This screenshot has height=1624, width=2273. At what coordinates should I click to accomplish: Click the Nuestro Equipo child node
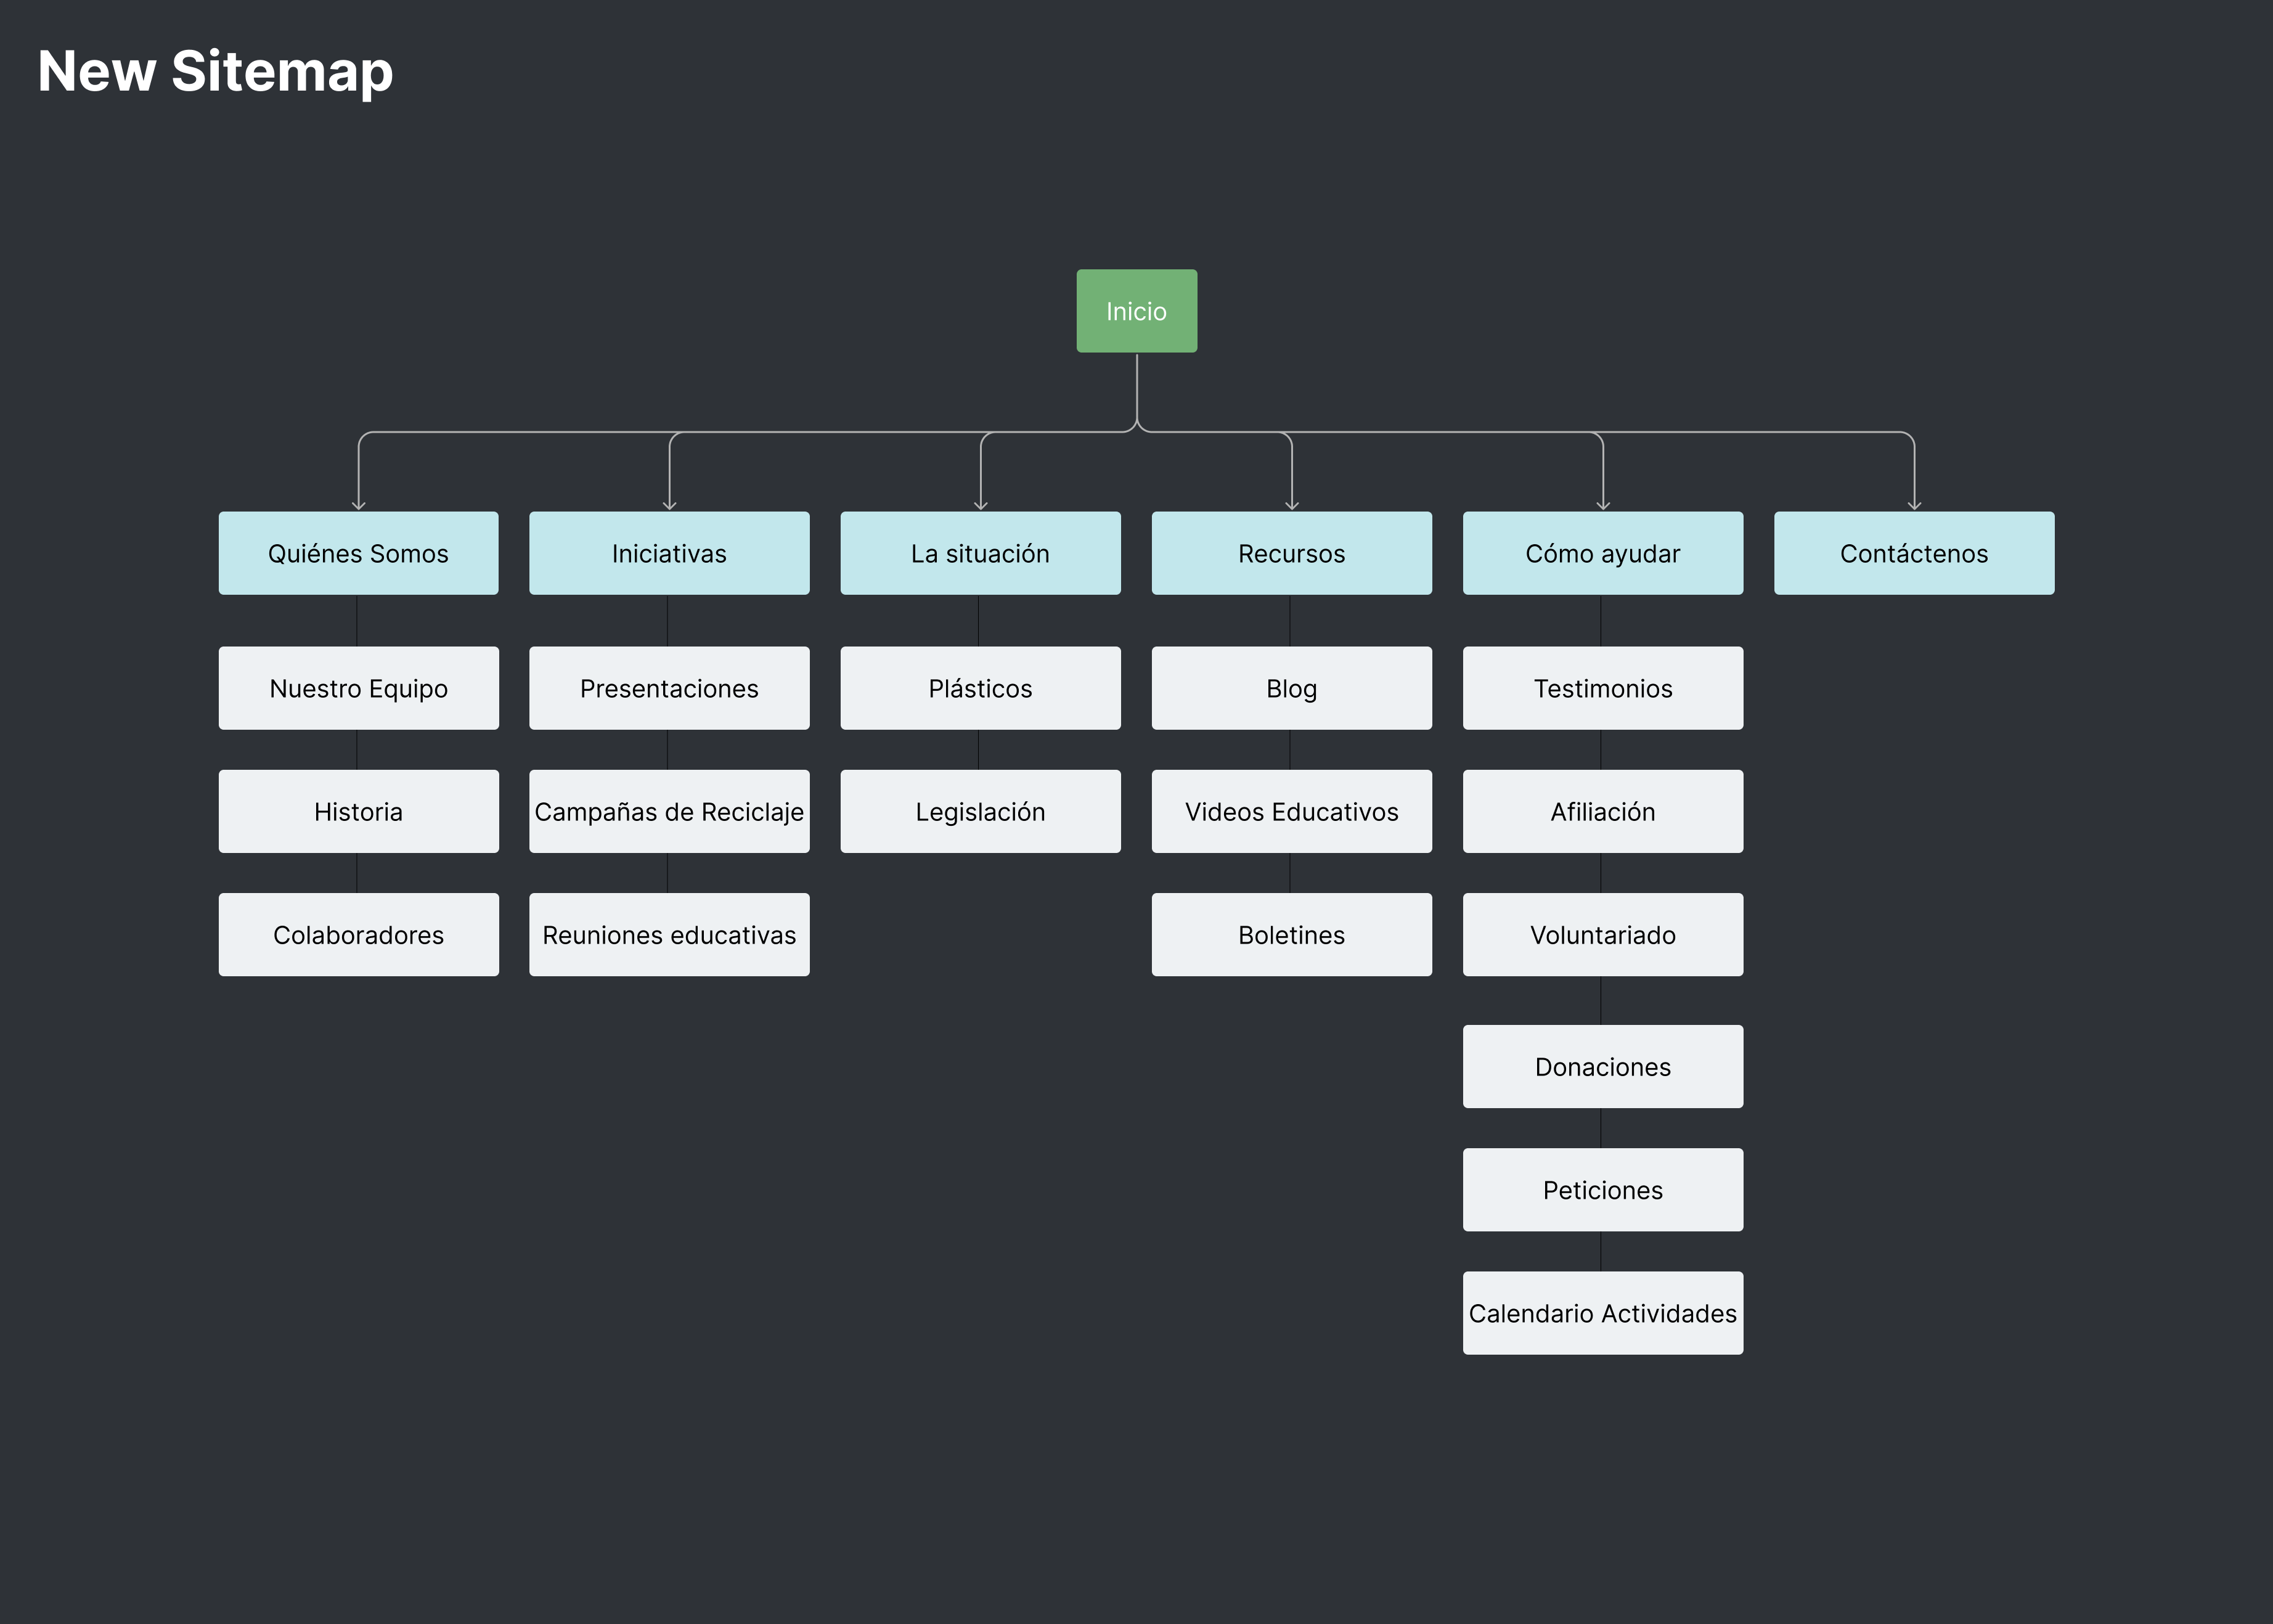(x=358, y=687)
